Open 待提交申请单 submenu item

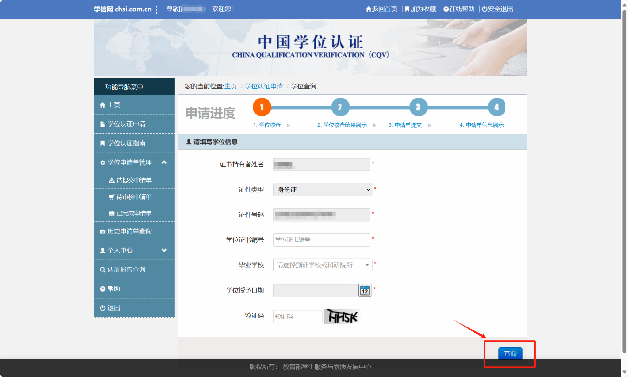tap(134, 180)
